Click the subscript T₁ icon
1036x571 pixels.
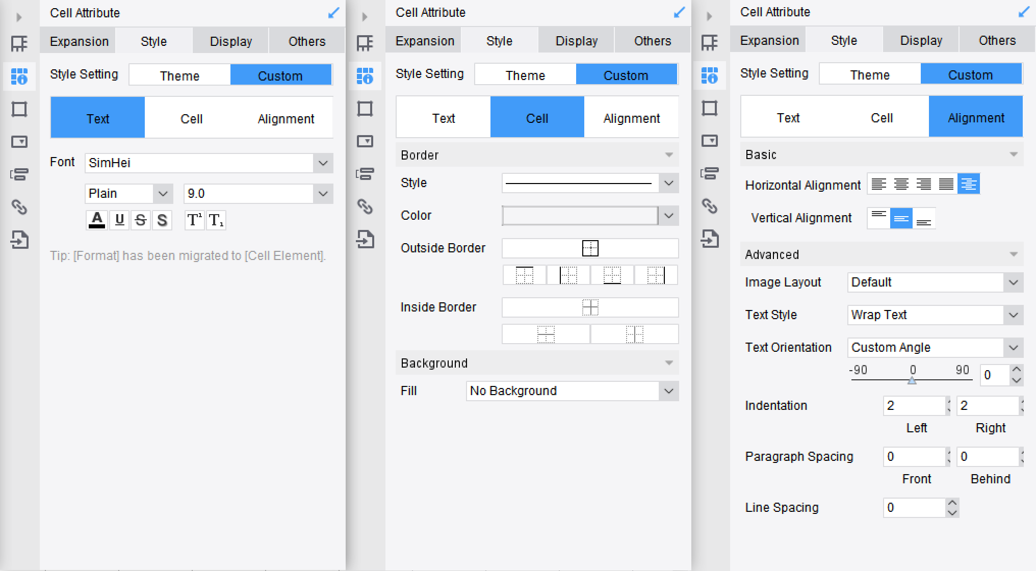[216, 220]
